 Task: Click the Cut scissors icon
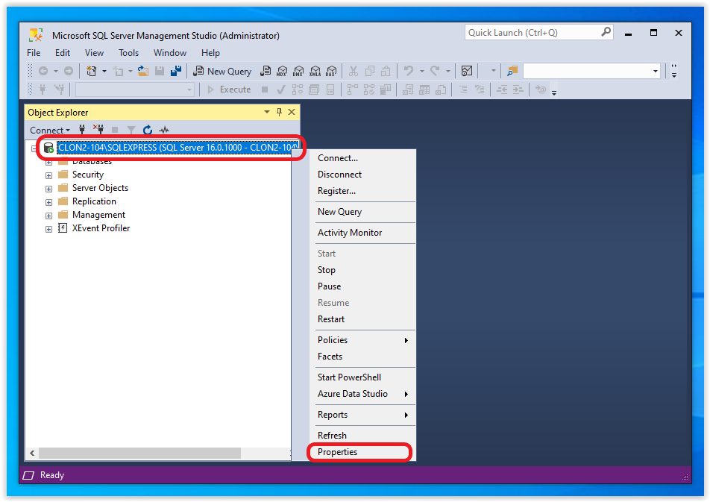pos(354,71)
